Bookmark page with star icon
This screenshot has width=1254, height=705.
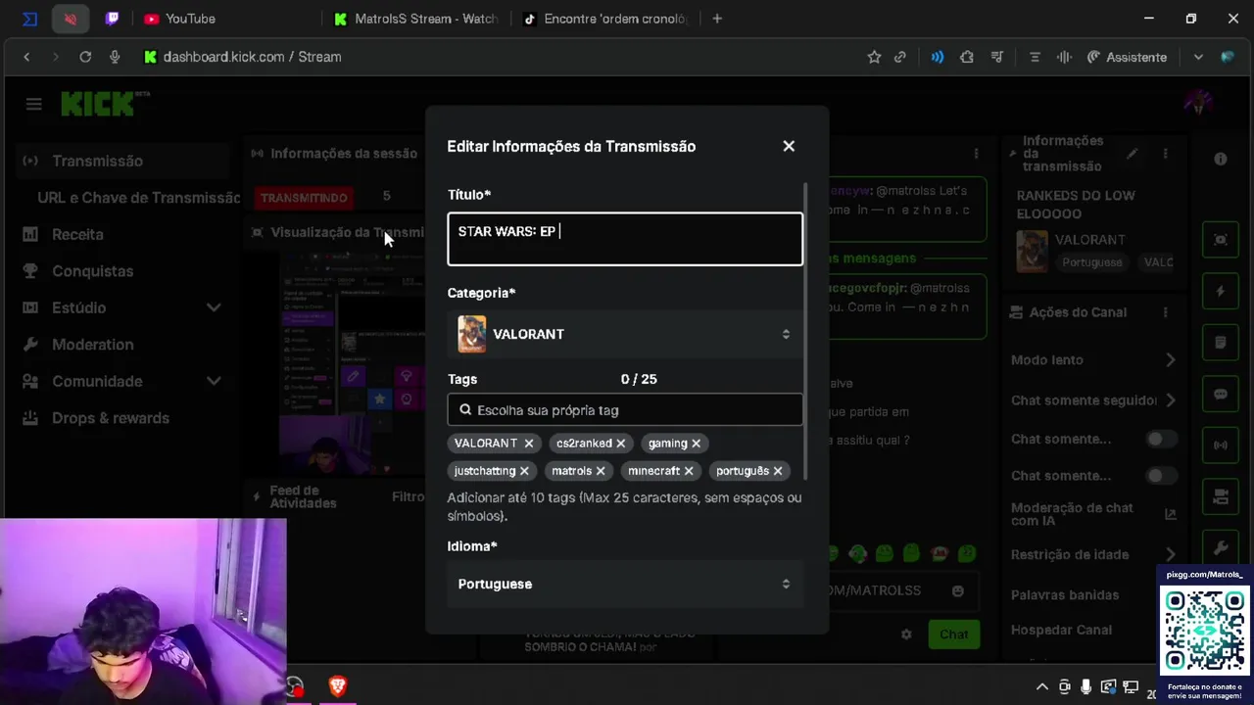click(x=874, y=57)
